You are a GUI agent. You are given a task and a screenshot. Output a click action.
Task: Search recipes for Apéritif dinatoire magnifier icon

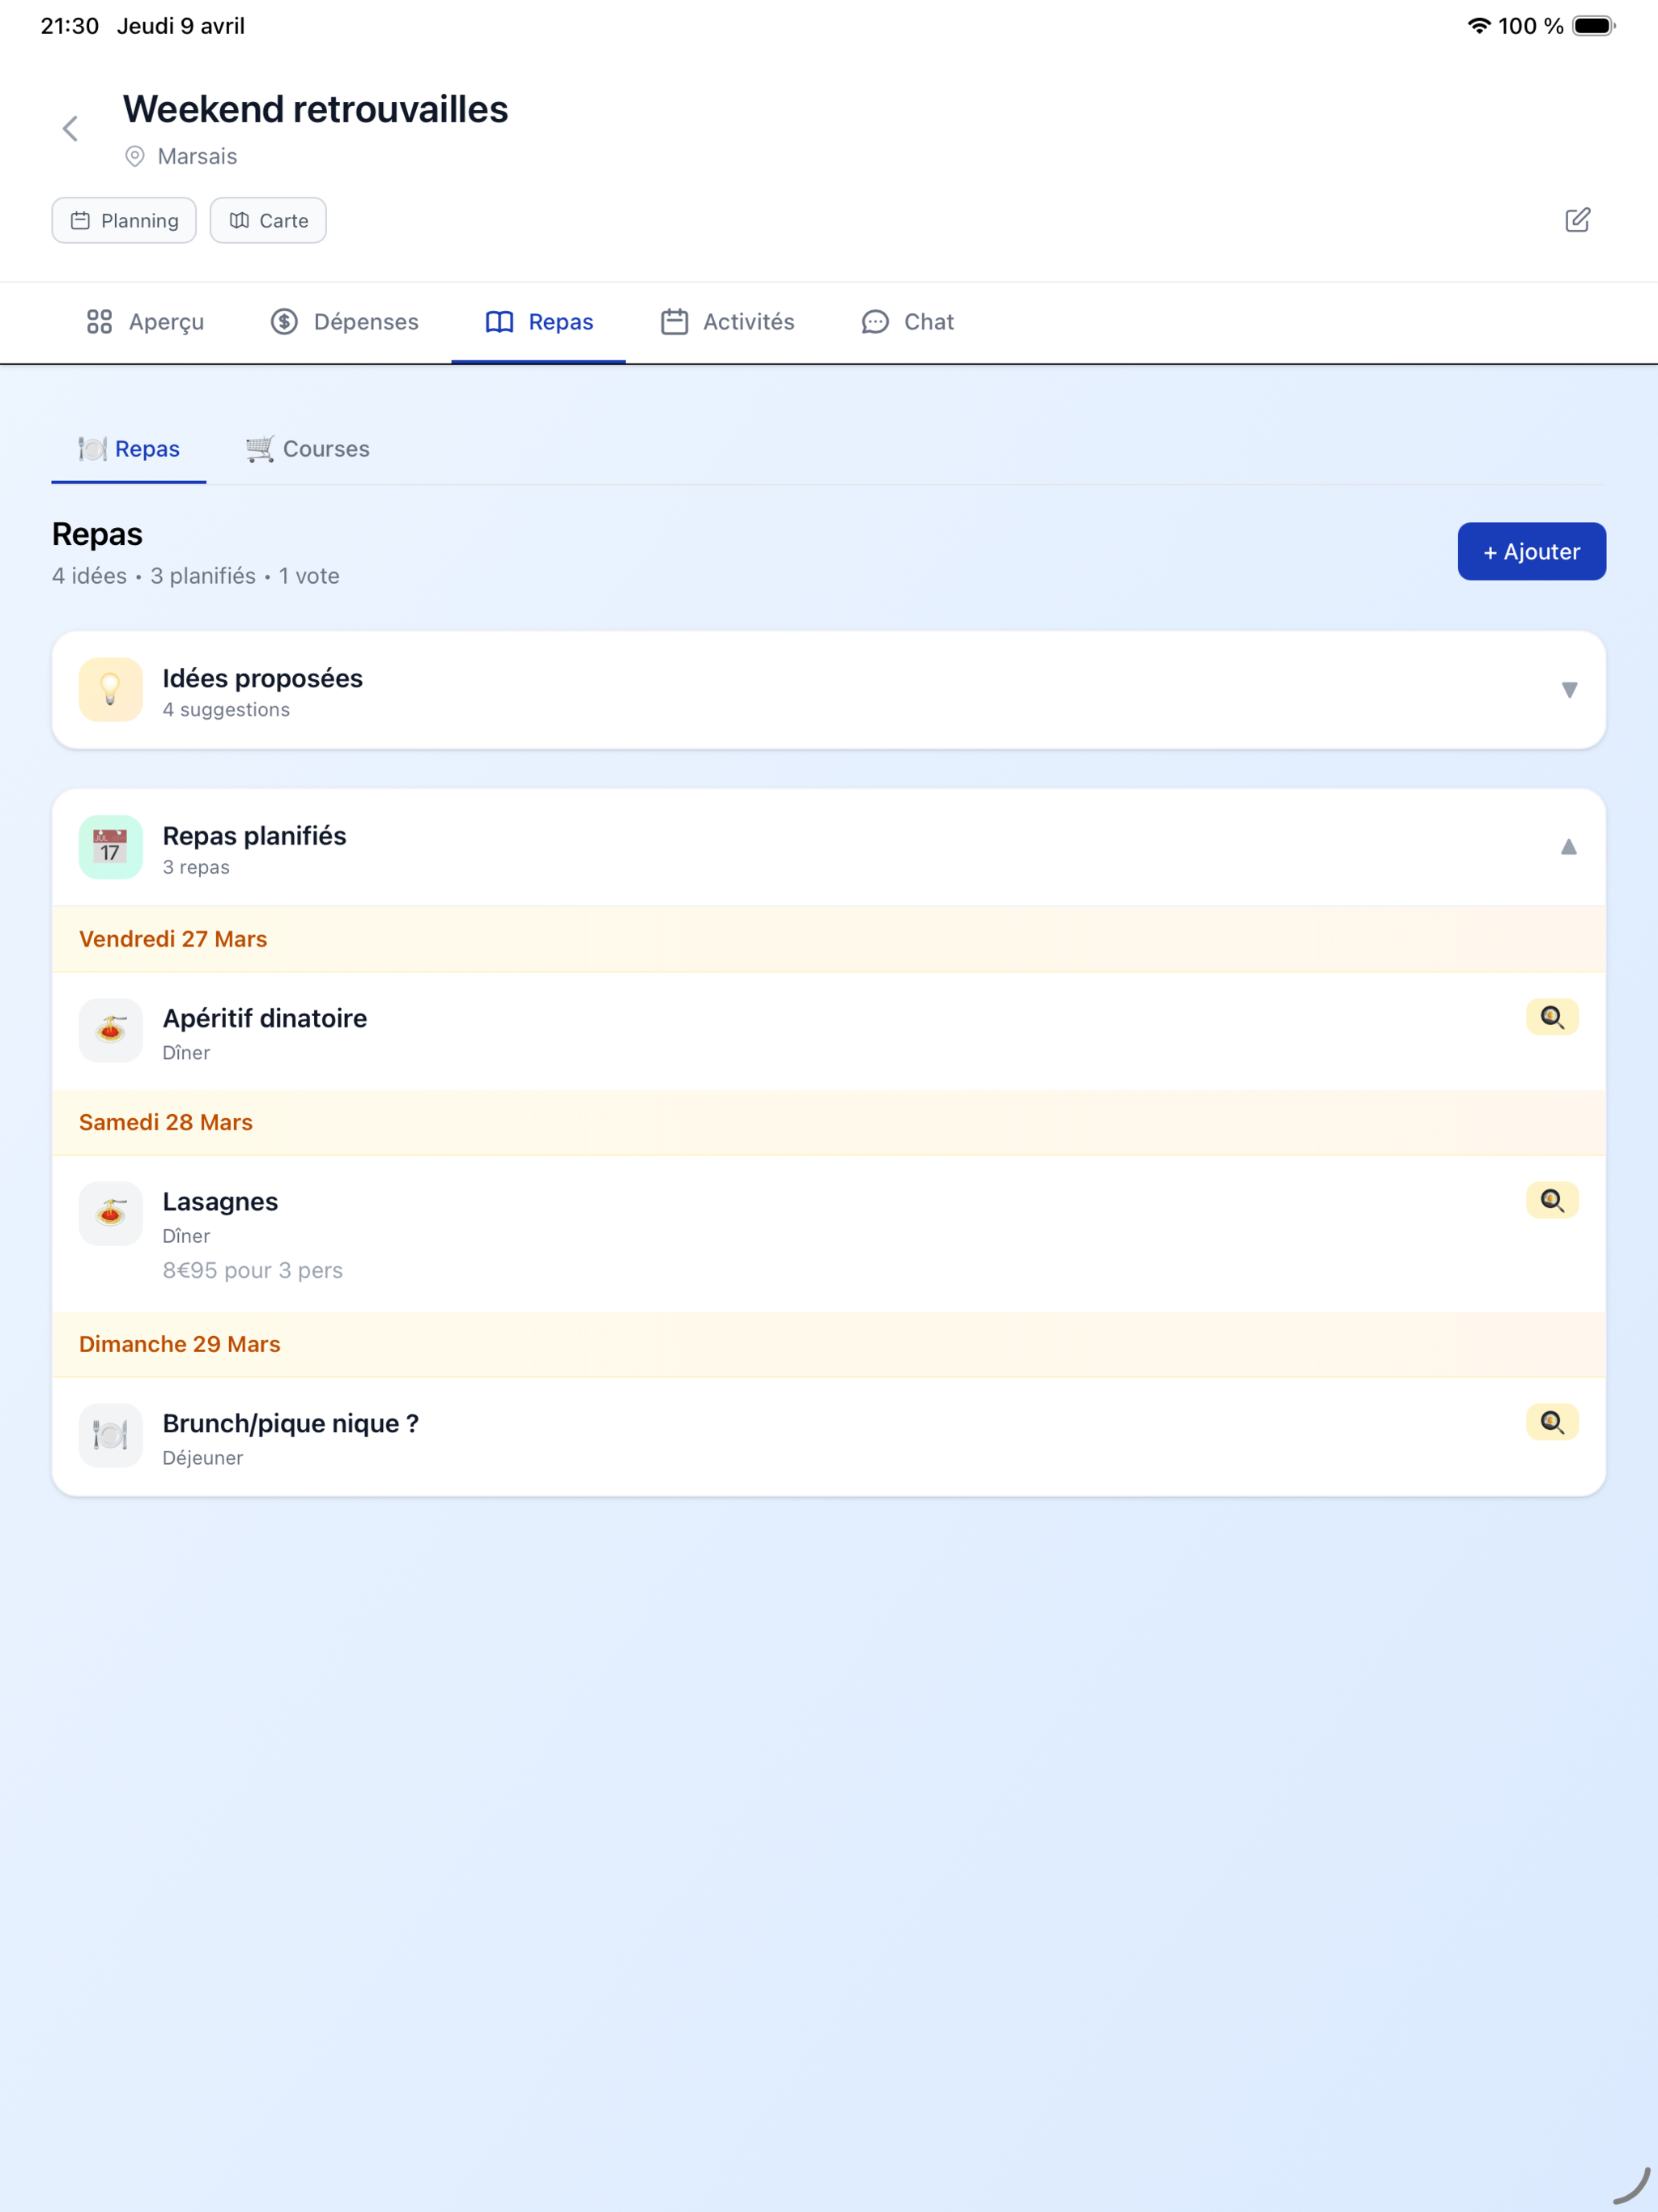1552,1017
